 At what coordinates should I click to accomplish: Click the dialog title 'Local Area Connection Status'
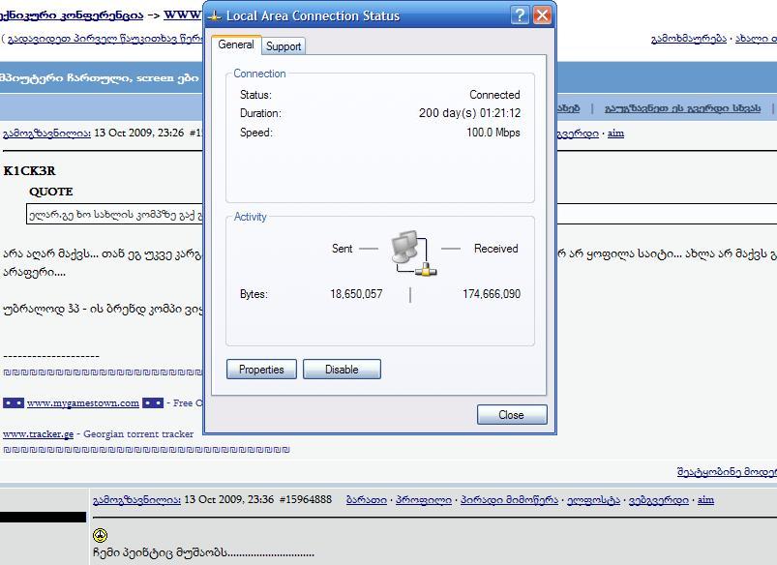coord(313,15)
